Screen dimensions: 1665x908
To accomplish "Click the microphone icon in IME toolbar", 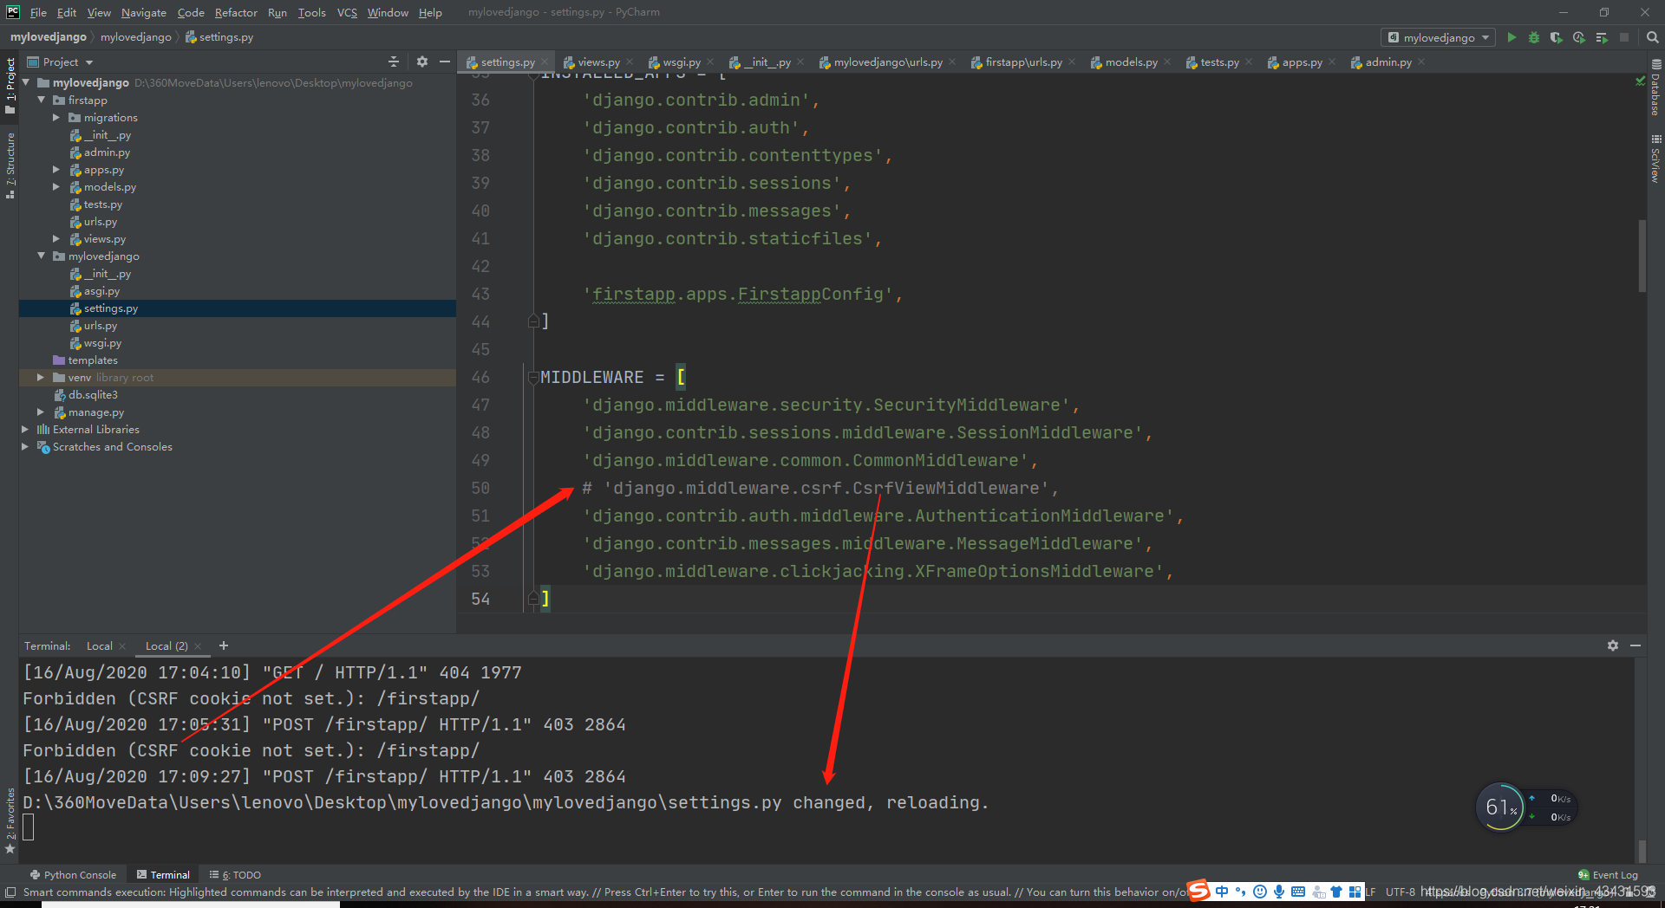I will tap(1278, 892).
